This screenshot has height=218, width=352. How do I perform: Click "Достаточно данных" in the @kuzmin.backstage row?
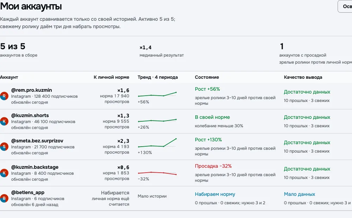coord(307,169)
